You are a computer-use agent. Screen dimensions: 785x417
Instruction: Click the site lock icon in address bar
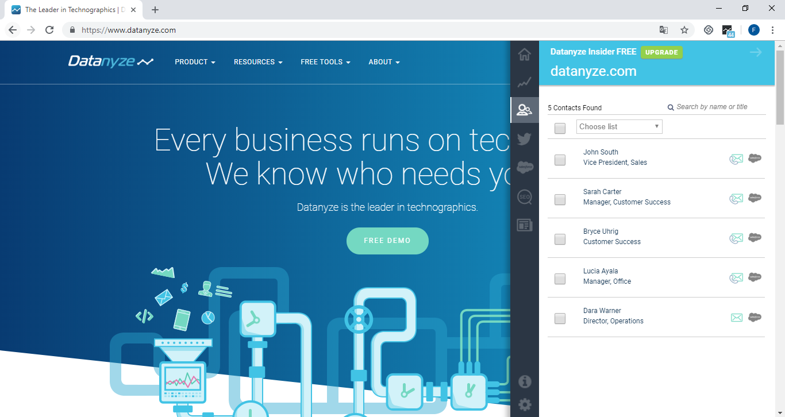72,30
